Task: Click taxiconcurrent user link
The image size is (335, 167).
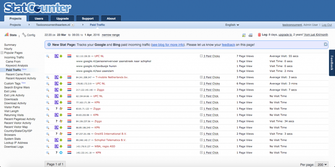Action: (292, 25)
